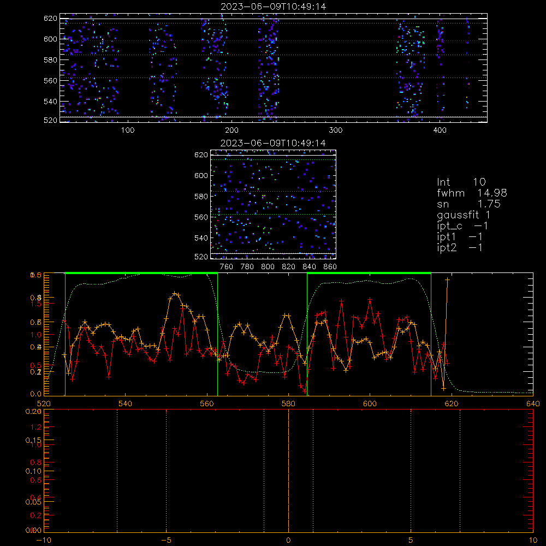Click the '600' y-axis label of the top image

click(50, 39)
